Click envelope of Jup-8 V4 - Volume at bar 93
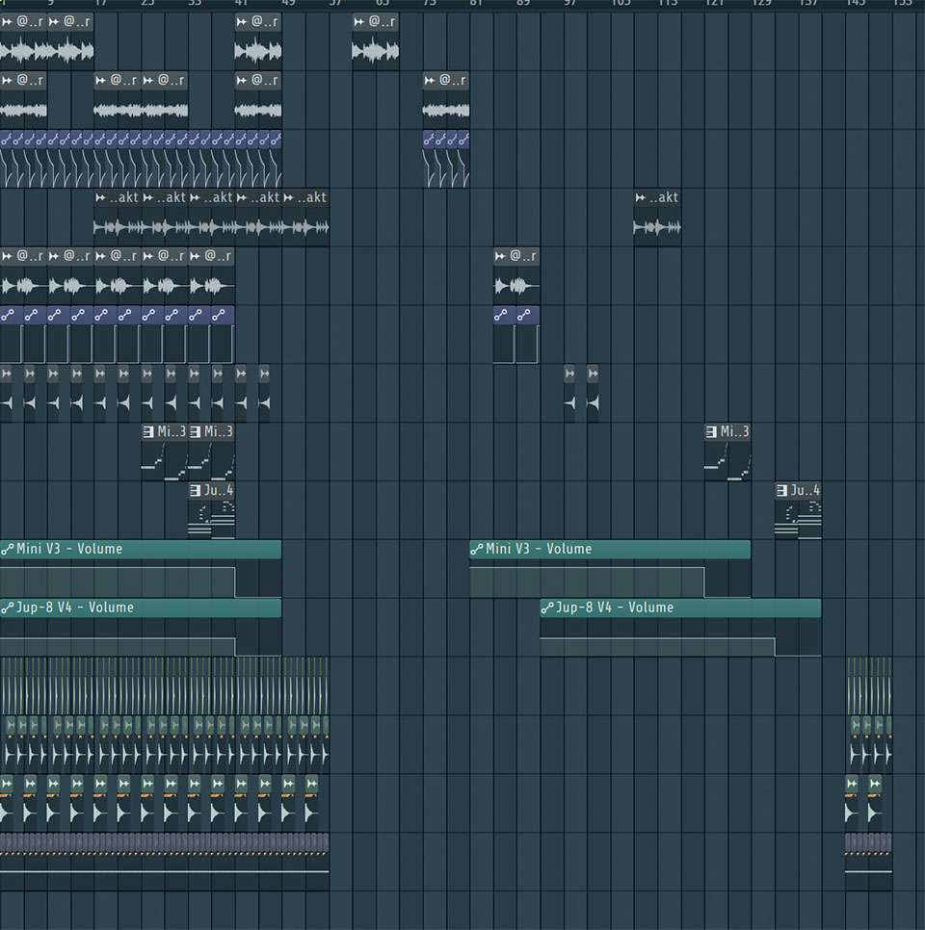 point(681,637)
